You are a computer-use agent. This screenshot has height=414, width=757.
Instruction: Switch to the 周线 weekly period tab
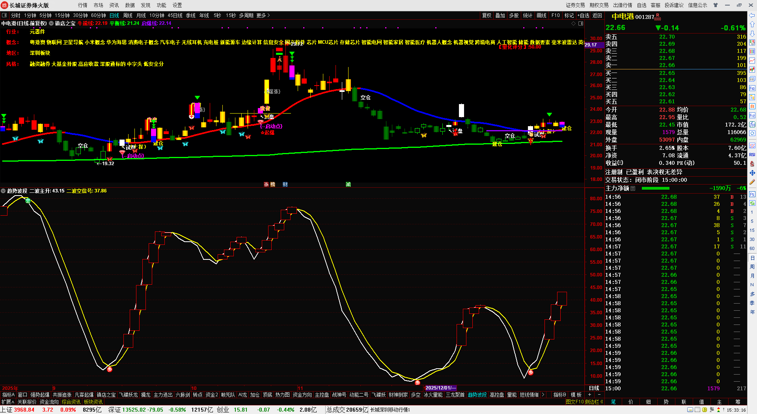tap(128, 15)
